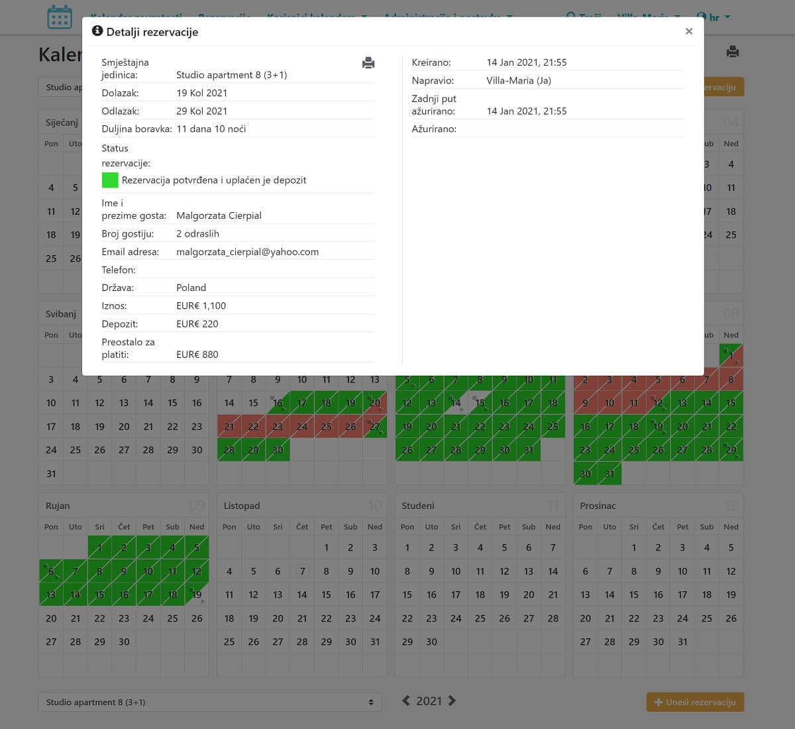Select day 31 in the Prosinac calendar
Image resolution: width=795 pixels, height=729 pixels.
[682, 642]
